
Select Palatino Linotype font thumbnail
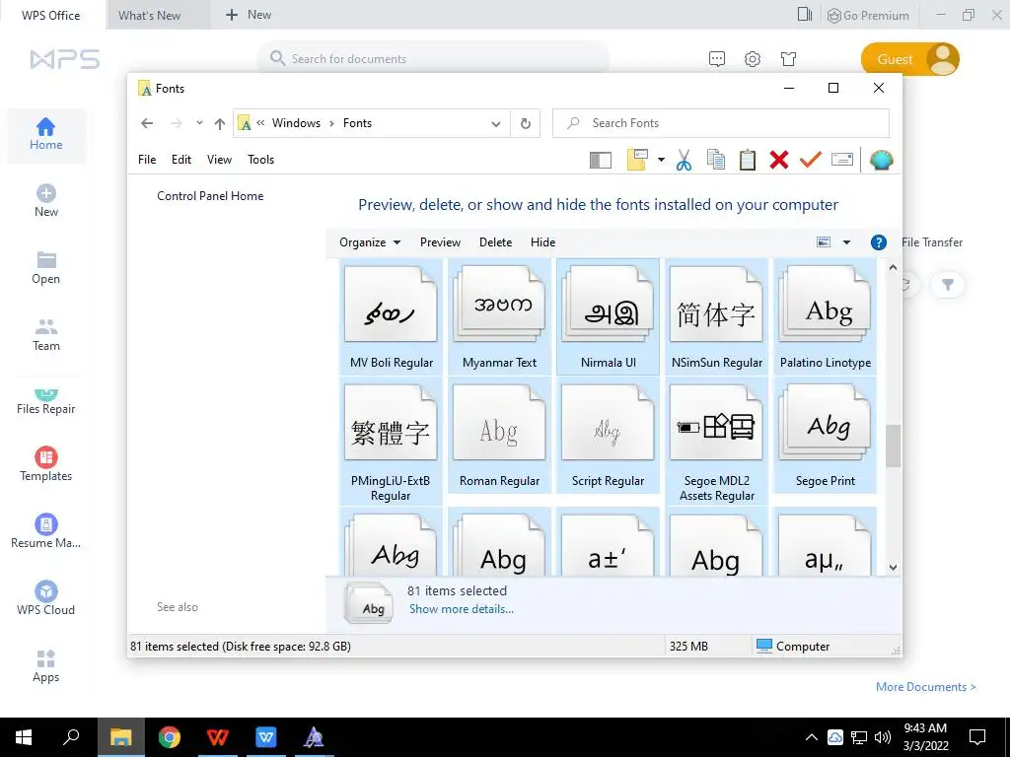coord(826,316)
